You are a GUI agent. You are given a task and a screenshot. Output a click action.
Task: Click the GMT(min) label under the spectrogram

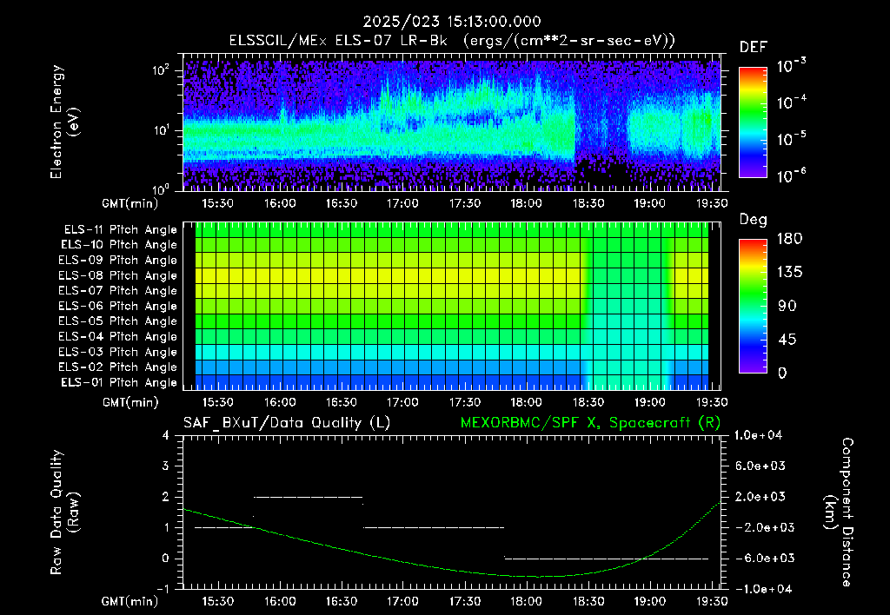[x=130, y=203]
